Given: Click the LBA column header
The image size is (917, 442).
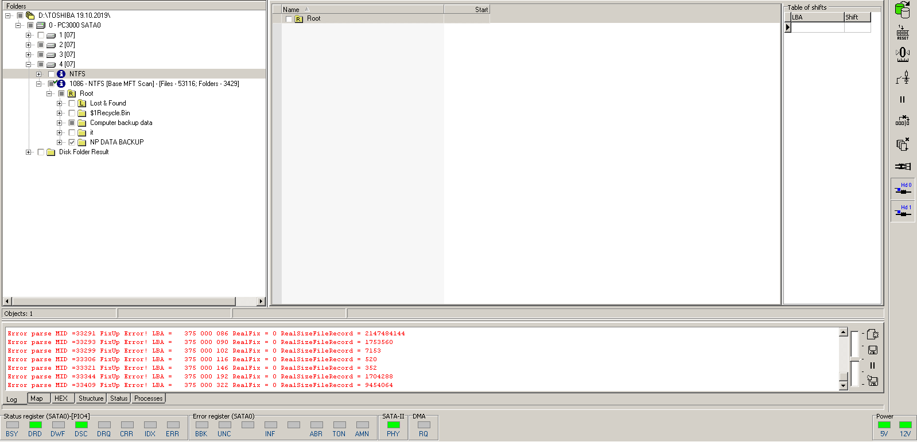Looking at the screenshot, I should tap(817, 17).
